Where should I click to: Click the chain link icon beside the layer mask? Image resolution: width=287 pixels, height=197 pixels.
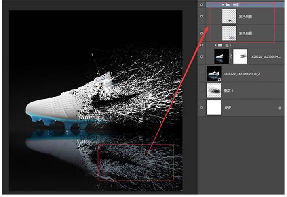coord(230,57)
